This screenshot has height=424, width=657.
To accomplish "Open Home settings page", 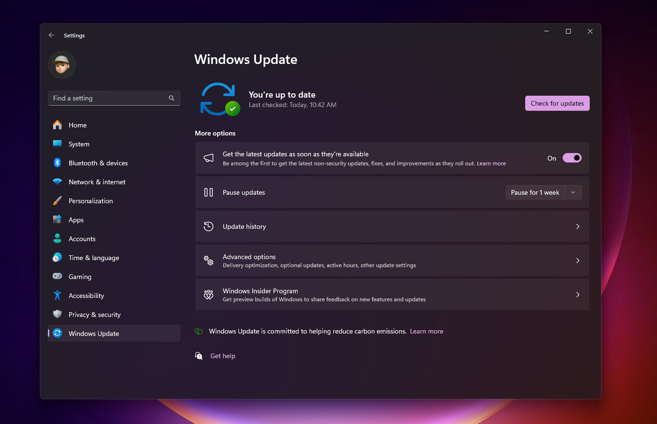I will 114,125.
